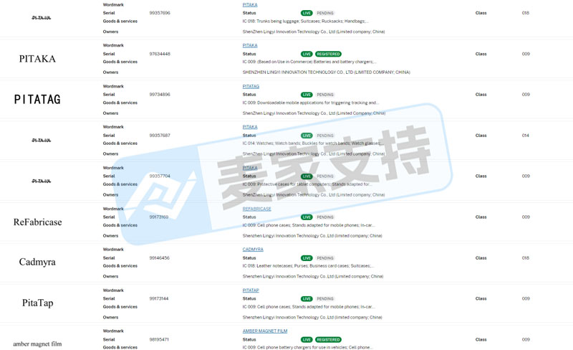Click the PENDING badge in the CADMYRA row

click(325, 258)
